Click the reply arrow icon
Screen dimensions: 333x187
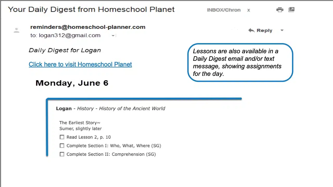[x=251, y=30]
